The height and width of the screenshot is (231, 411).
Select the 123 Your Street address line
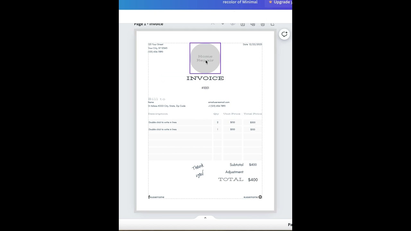pyautogui.click(x=156, y=44)
